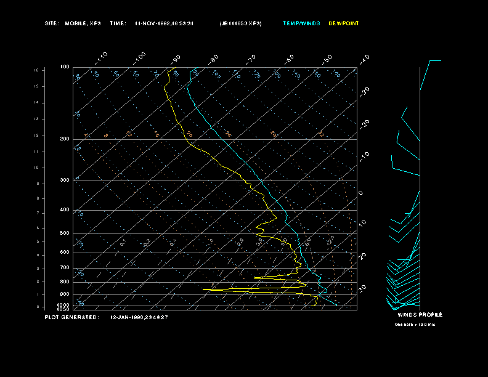488x377 pixels.
Task: Click the orange '28' mixing ratio label
Action: tap(273, 134)
